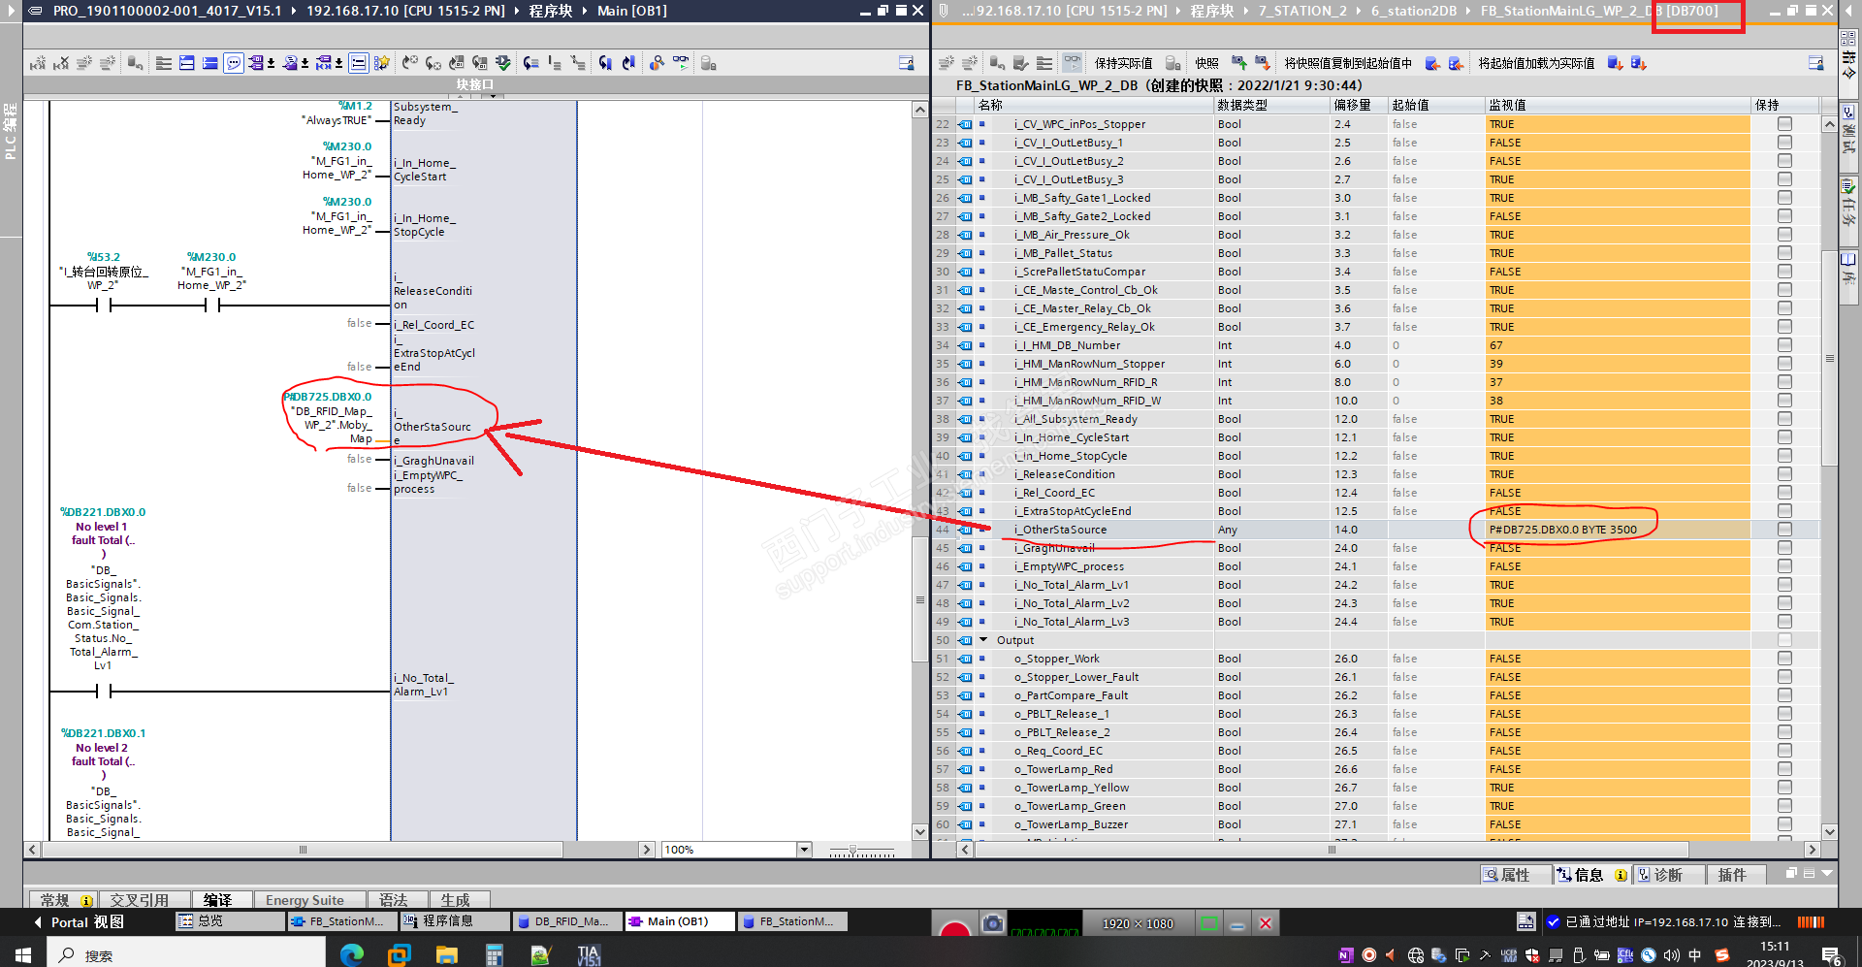This screenshot has width=1862, height=967.
Task: Click snapshot camera icon with green arrow
Action: pos(1238,63)
